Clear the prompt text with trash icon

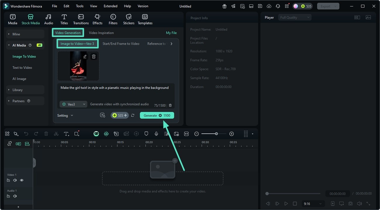pos(170,105)
